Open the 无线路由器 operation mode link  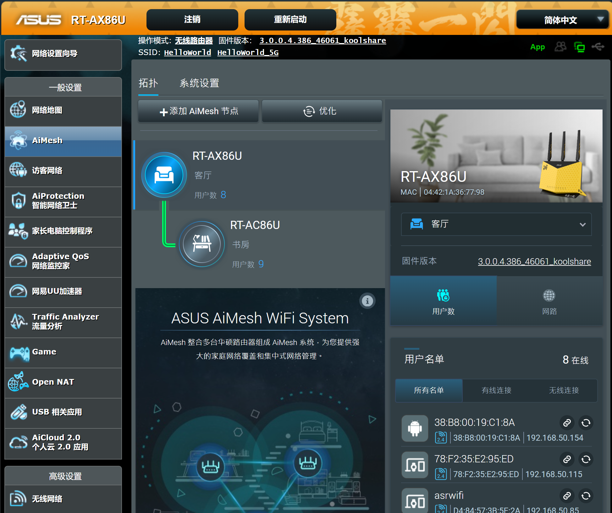194,41
